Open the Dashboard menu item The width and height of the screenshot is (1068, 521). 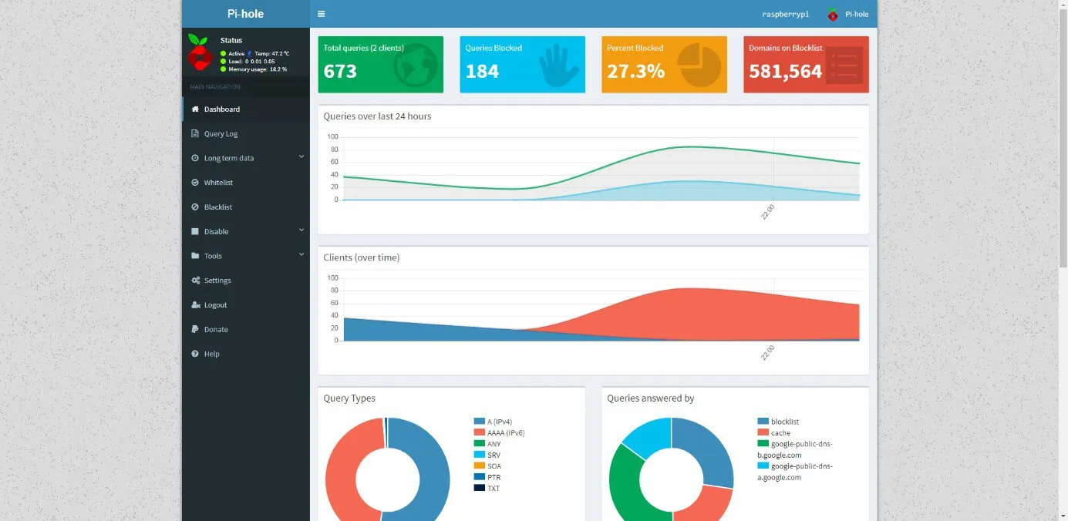(x=246, y=109)
